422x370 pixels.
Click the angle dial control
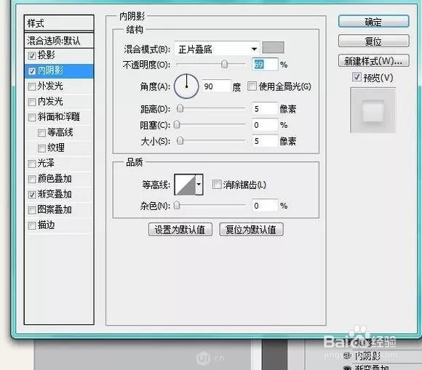186,87
